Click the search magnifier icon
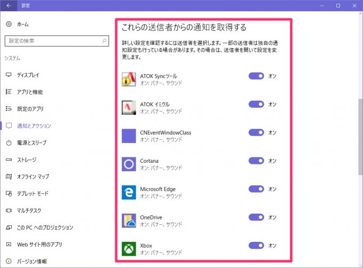 104,41
